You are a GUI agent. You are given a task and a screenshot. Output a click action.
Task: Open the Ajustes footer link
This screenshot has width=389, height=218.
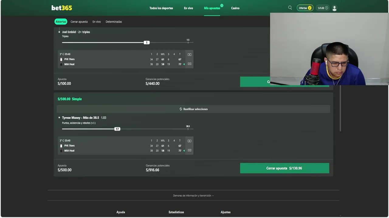pyautogui.click(x=225, y=212)
